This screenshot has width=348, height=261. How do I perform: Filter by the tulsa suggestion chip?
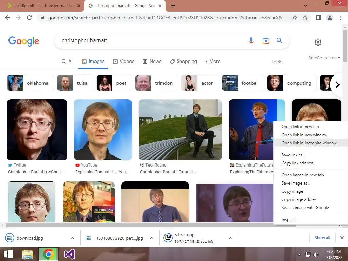click(x=75, y=83)
